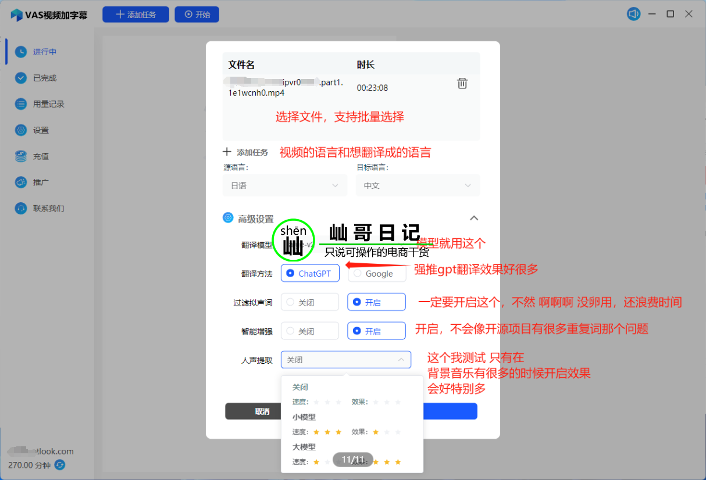Open the 源语言 dropdown showing 日语
Viewport: 706px width, 480px height.
click(285, 185)
